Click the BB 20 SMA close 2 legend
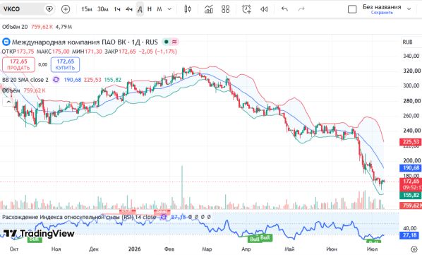Image resolution: width=422 pixels, height=255 pixels. (x=25, y=80)
